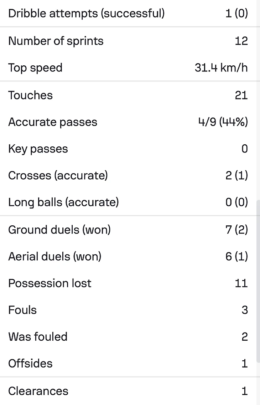Select the Key passes label
The image size is (260, 405).
click(x=38, y=149)
